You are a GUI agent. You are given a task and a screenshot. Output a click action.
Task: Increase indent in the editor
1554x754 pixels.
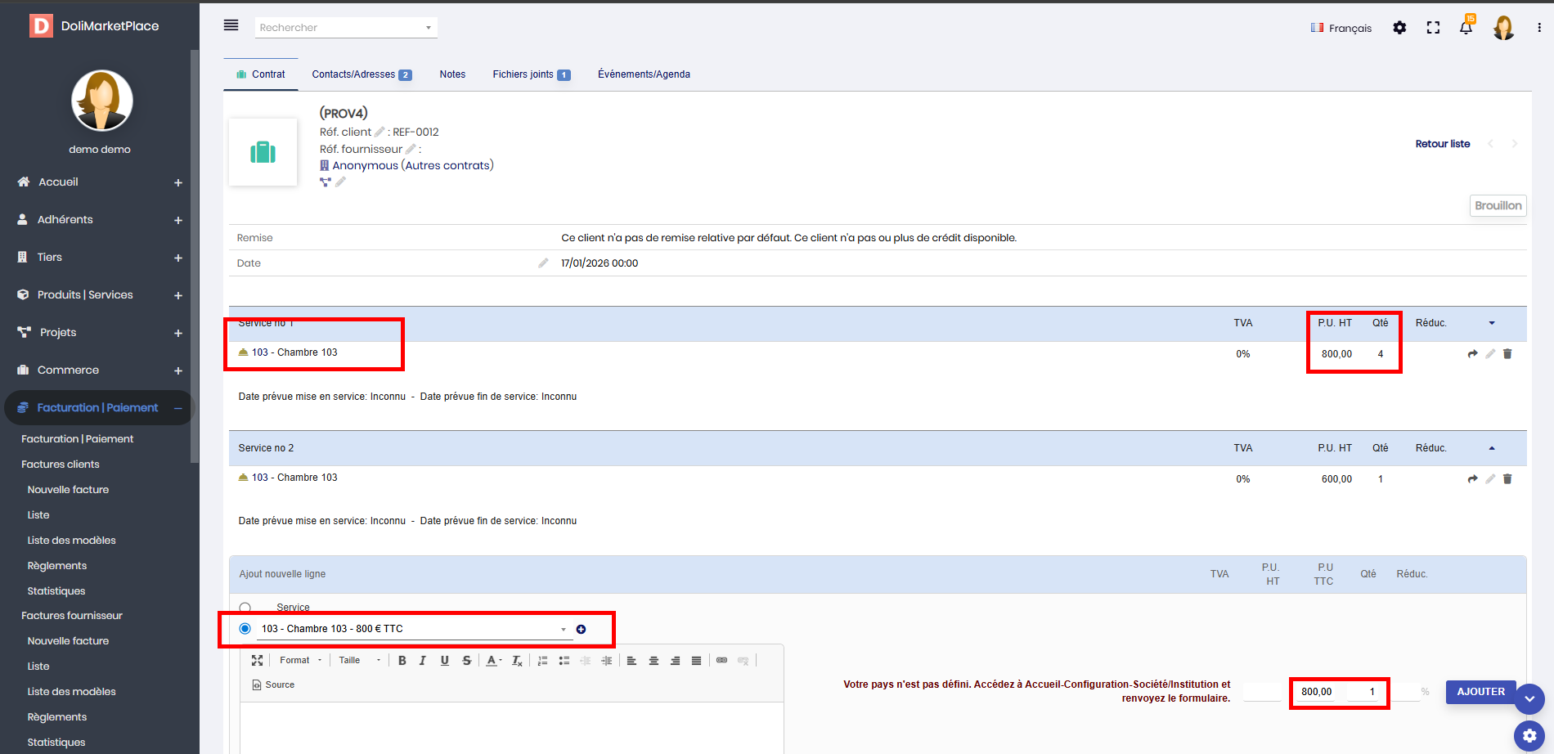[606, 661]
